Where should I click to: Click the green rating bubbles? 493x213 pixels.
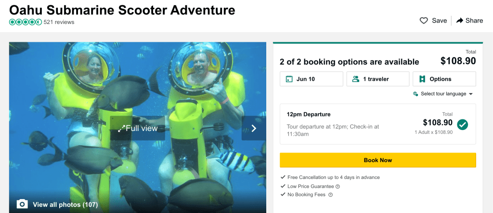coord(25,22)
